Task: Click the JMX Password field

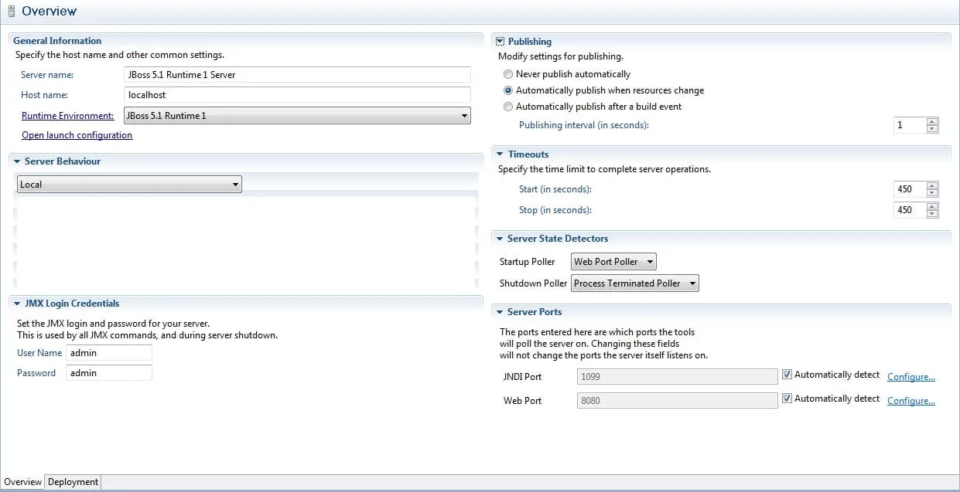Action: [x=108, y=373]
